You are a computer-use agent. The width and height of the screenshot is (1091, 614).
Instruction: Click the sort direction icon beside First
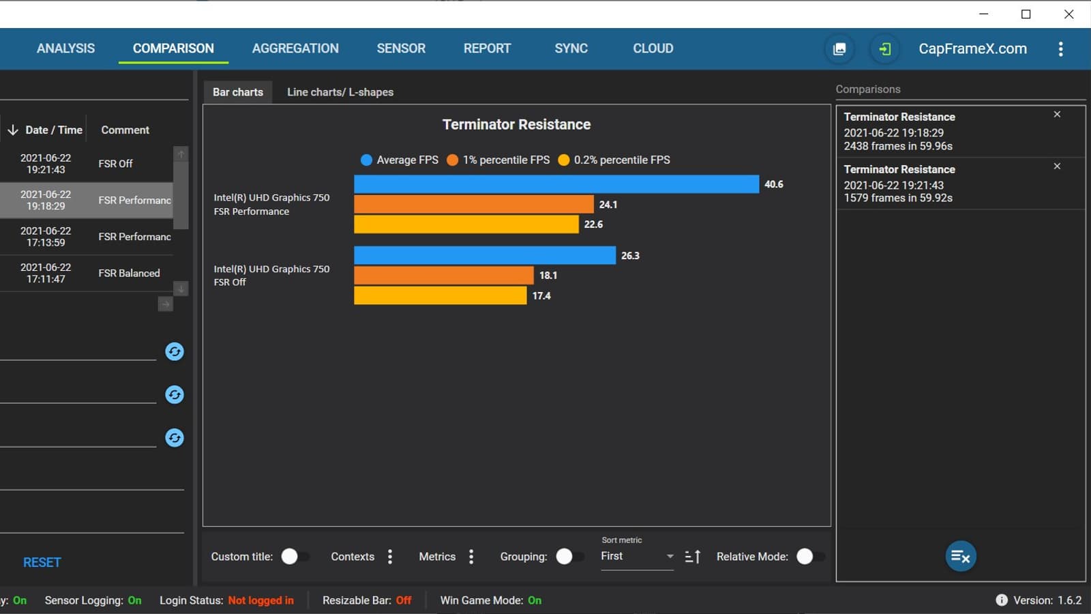coord(692,557)
